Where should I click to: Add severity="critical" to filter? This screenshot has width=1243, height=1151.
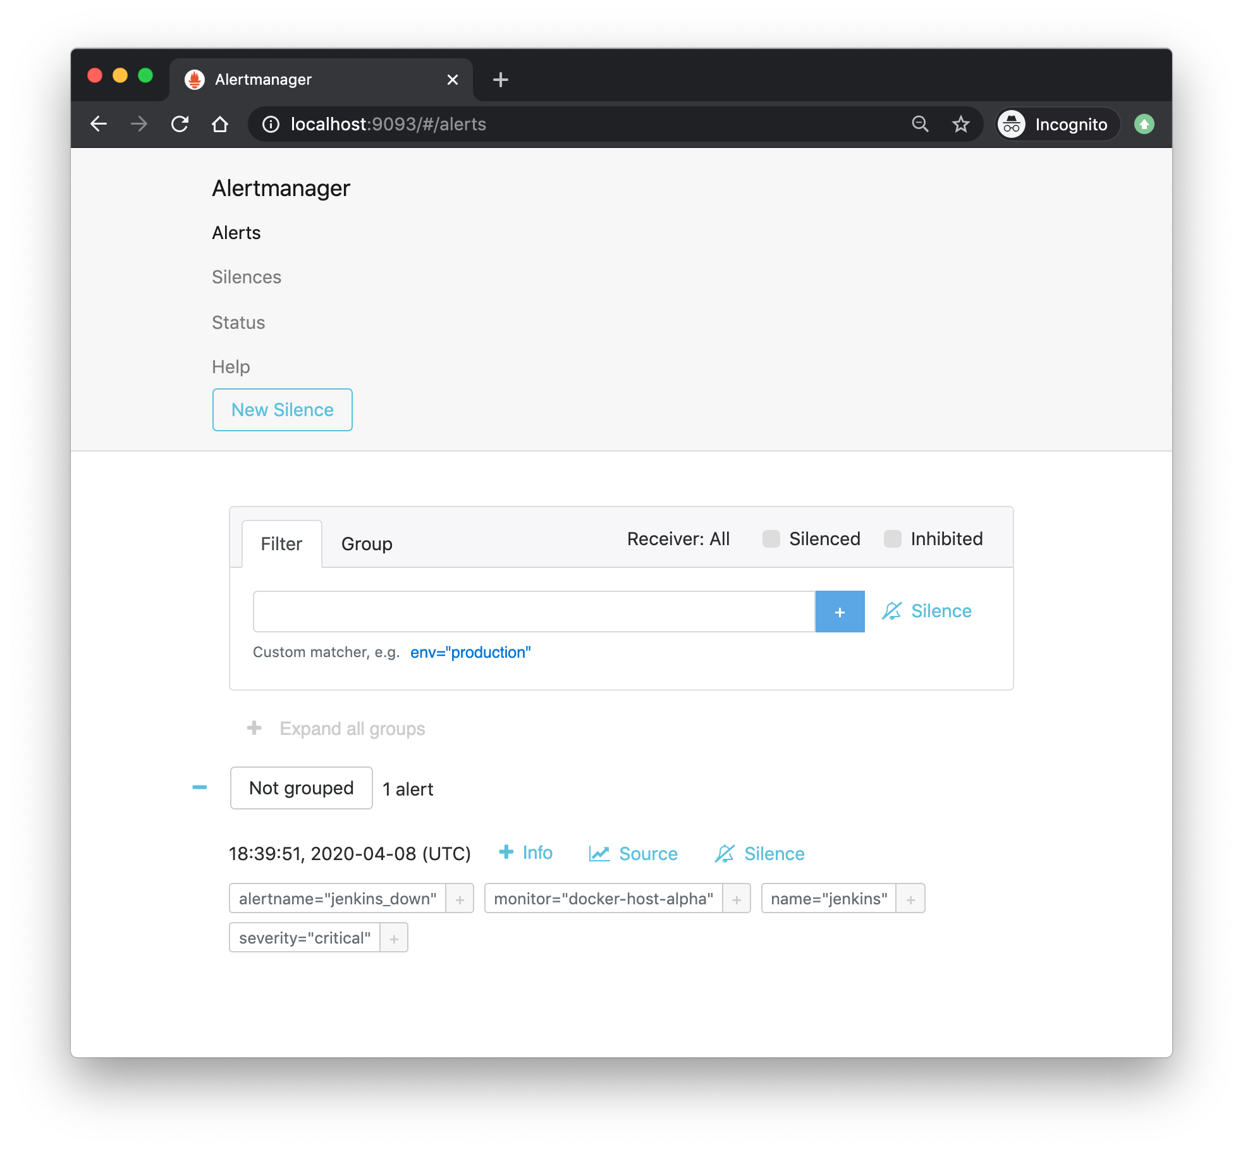point(395,938)
